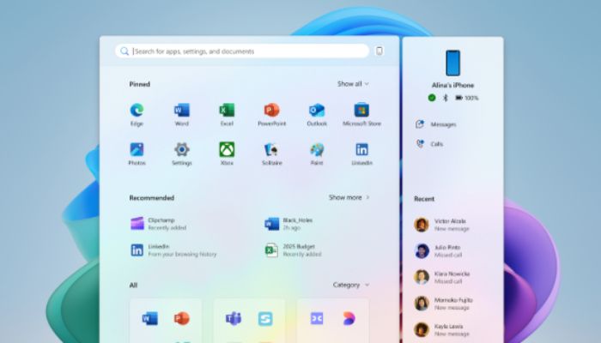
Task: Open the Solitaire game
Action: coord(272,153)
